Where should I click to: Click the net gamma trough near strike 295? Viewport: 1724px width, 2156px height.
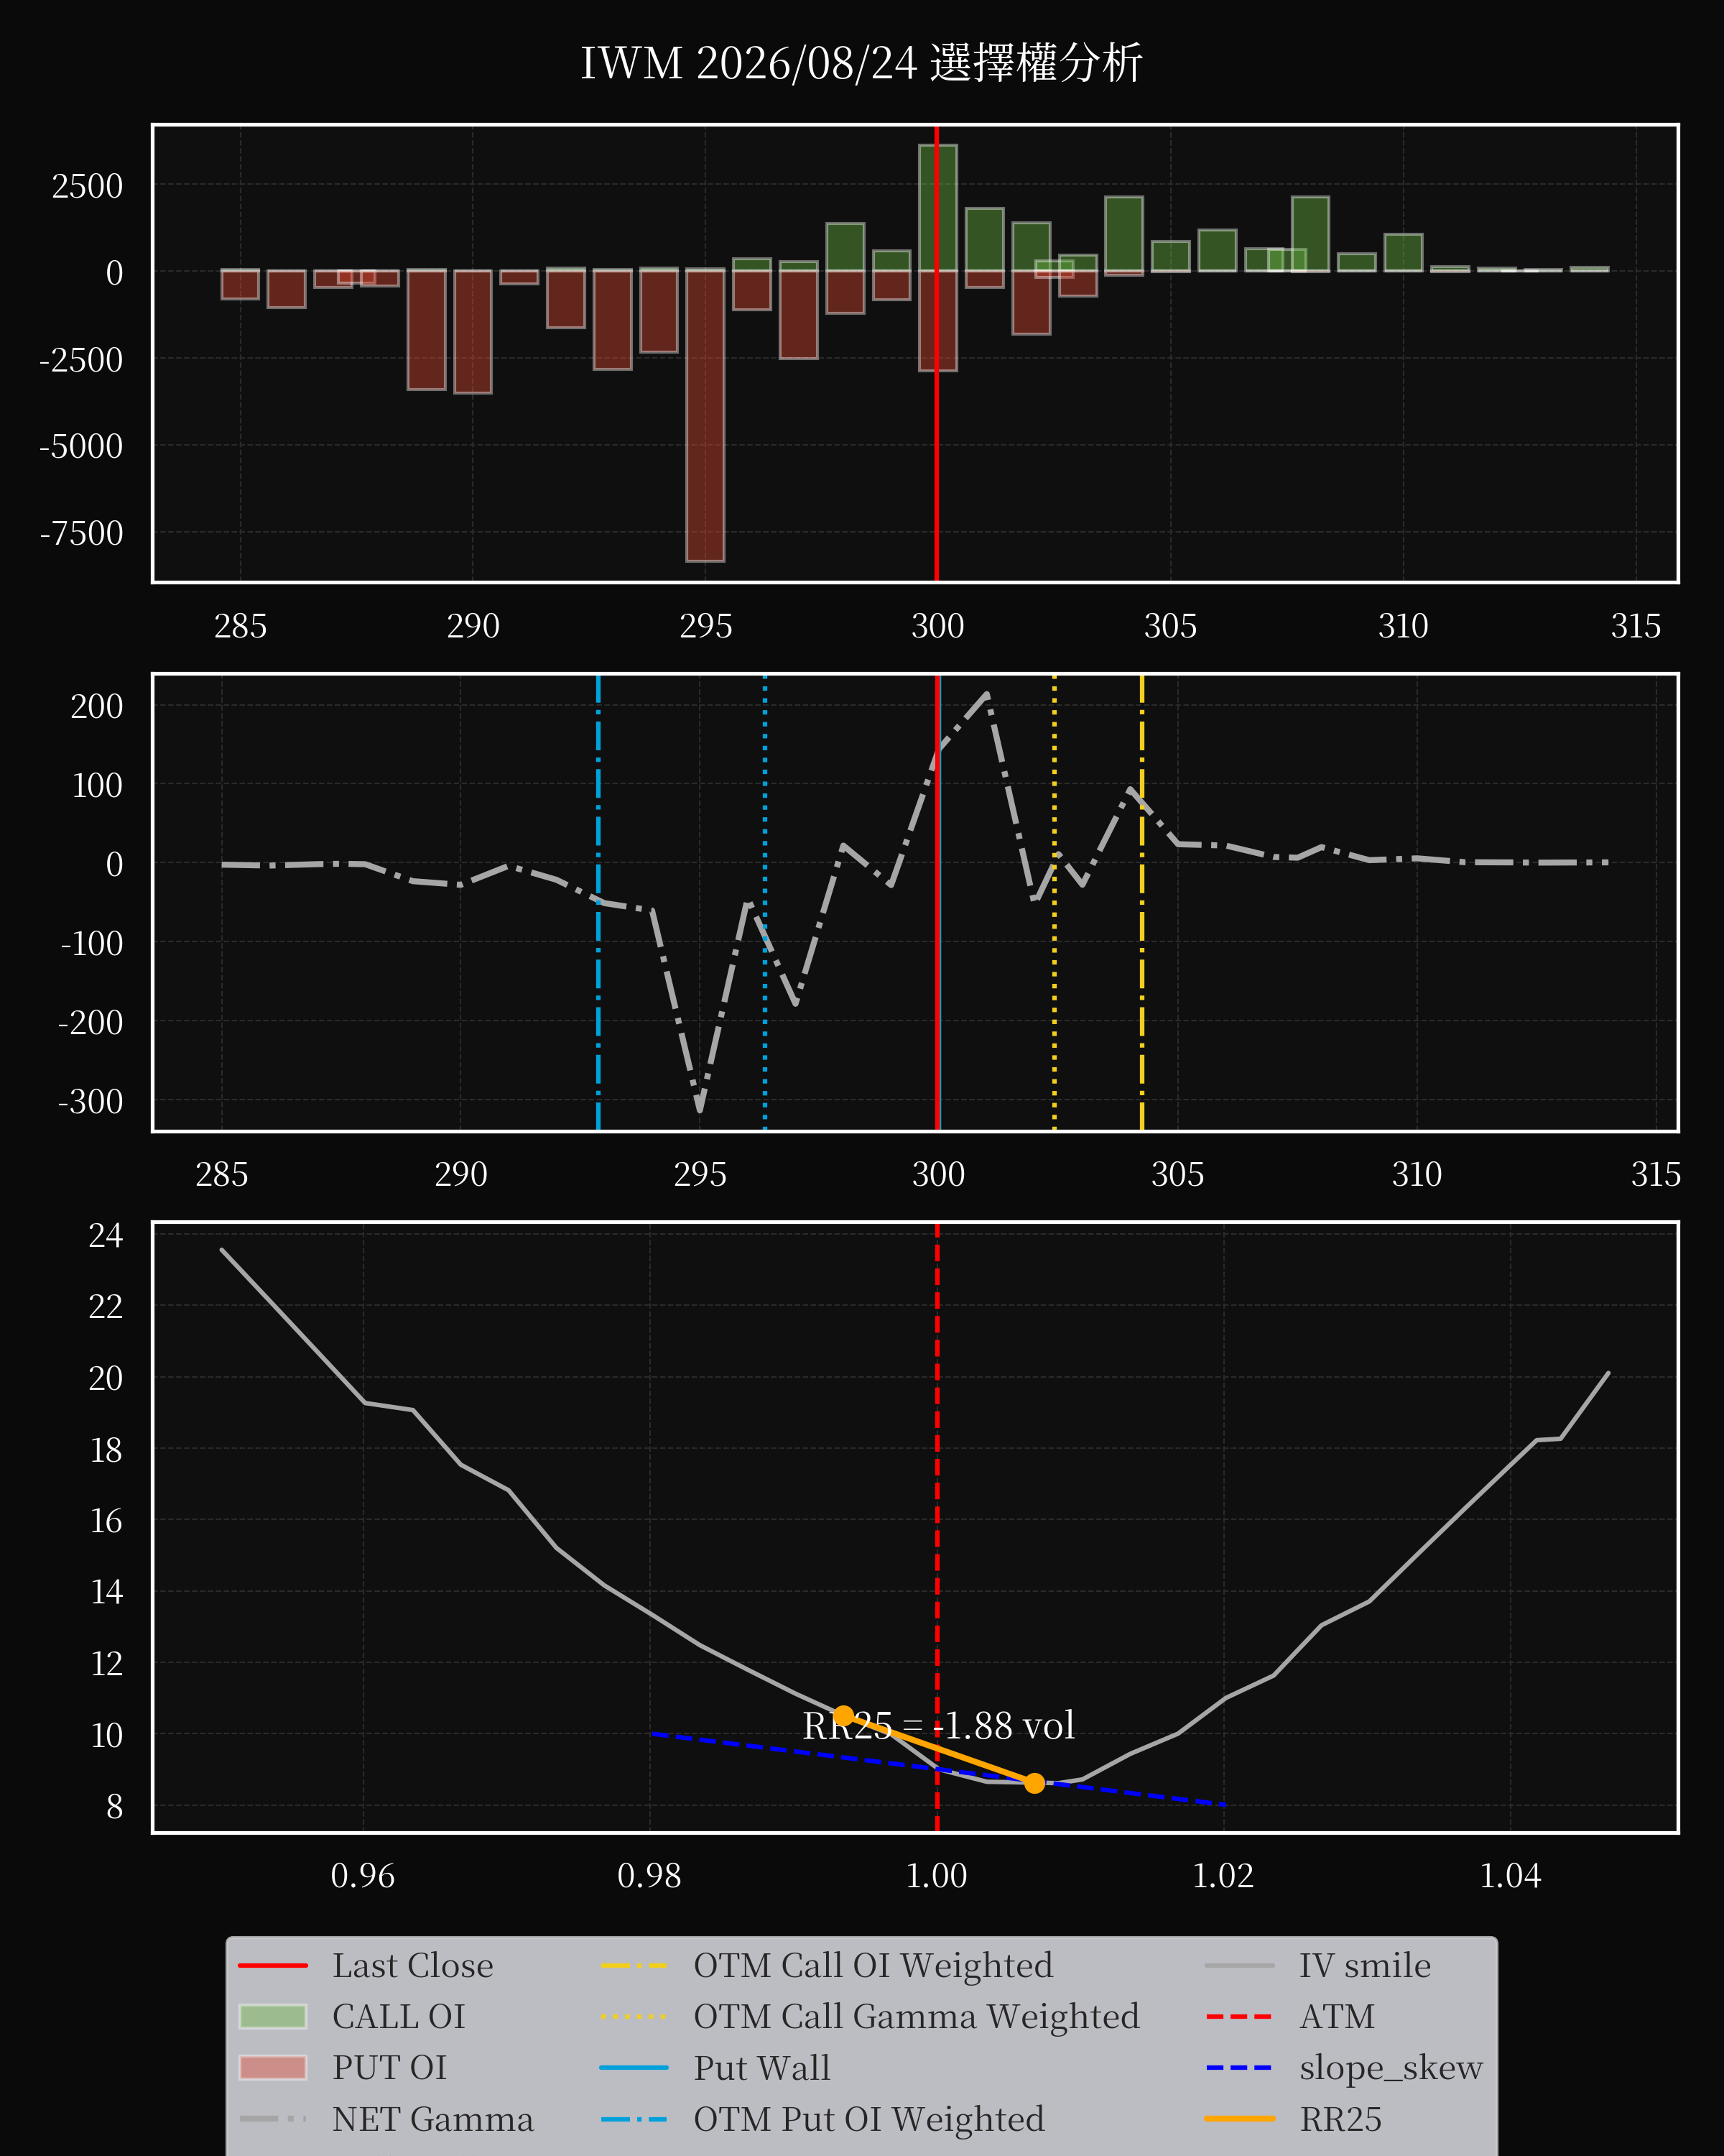coord(700,1108)
